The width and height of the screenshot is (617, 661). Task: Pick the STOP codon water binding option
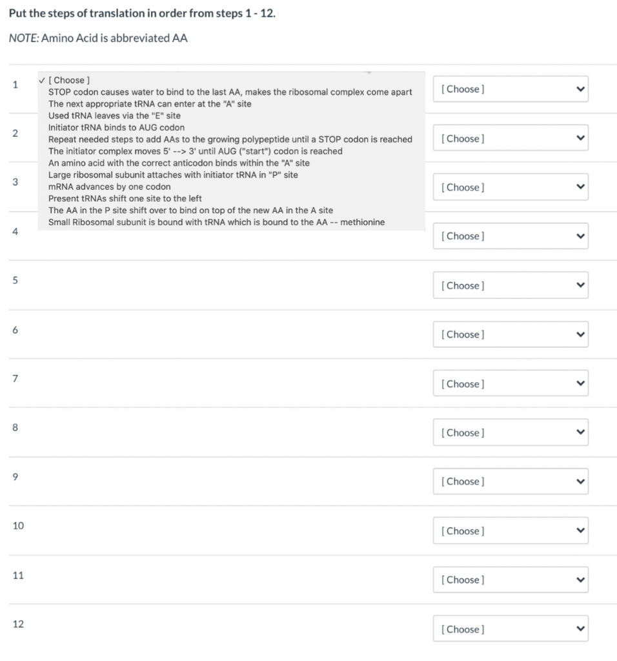(229, 92)
